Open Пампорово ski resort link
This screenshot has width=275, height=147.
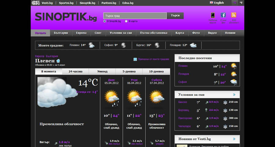coord(185,118)
